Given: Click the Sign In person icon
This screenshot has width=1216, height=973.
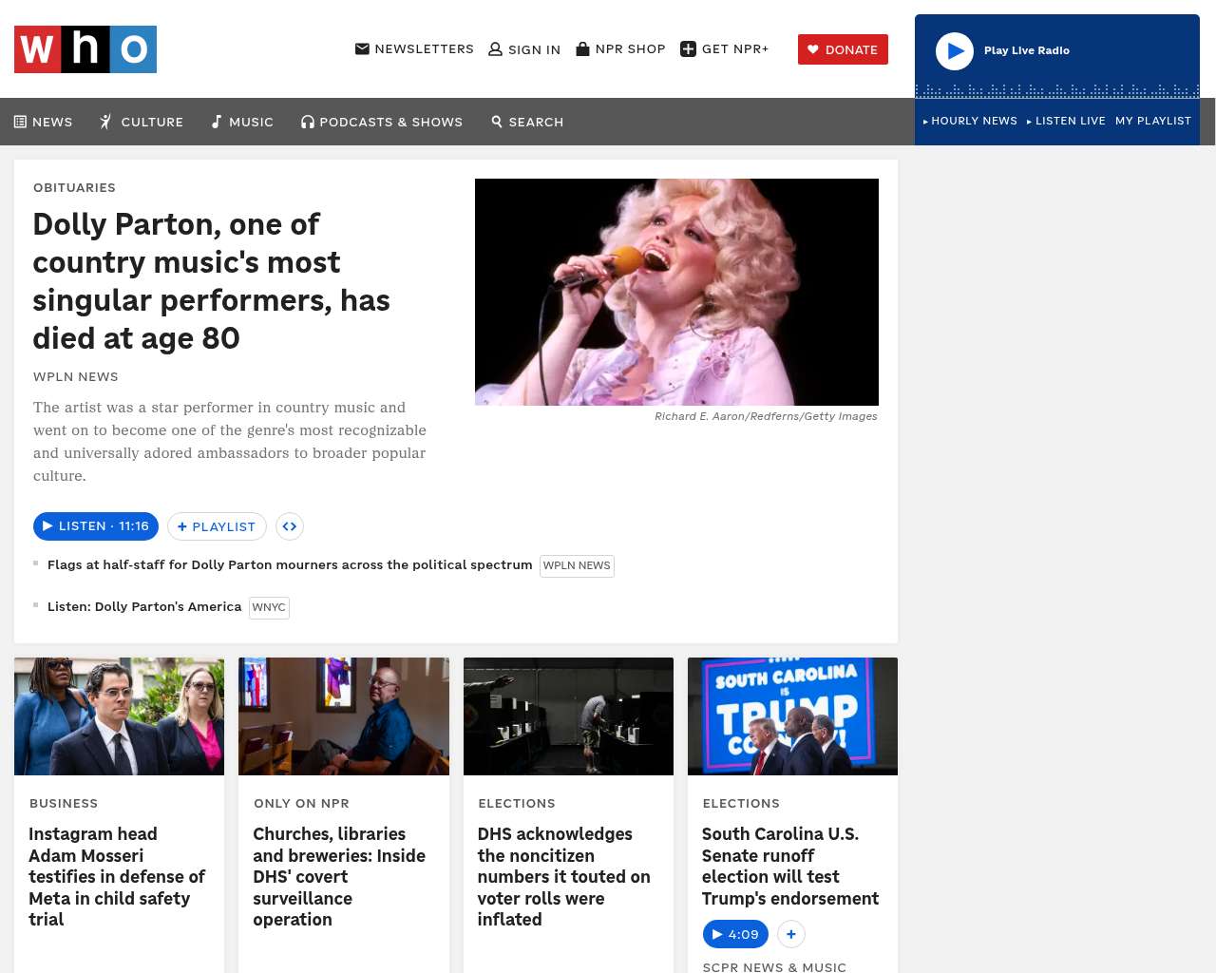Looking at the screenshot, I should pyautogui.click(x=495, y=49).
